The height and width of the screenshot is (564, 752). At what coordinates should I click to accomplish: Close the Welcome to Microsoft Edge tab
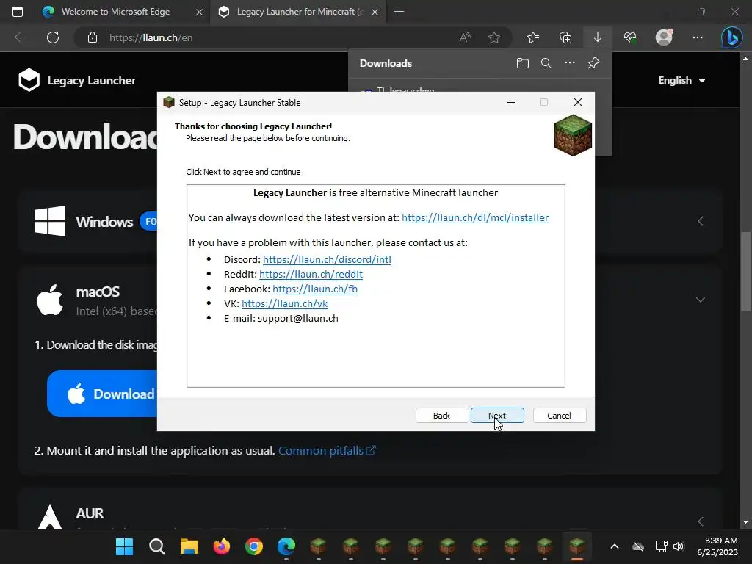[200, 12]
